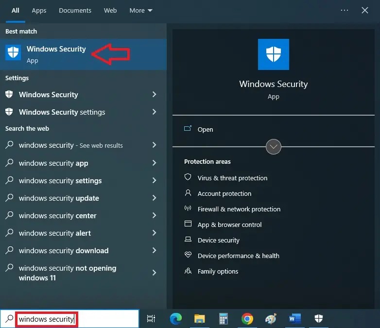380x328 pixels.
Task: Select 'windows security not opening windows 11'
Action: point(83,273)
